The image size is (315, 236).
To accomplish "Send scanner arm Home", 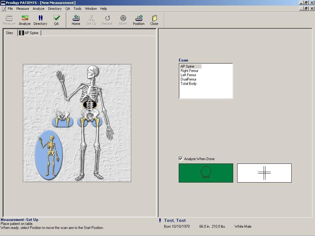I will coord(76,20).
